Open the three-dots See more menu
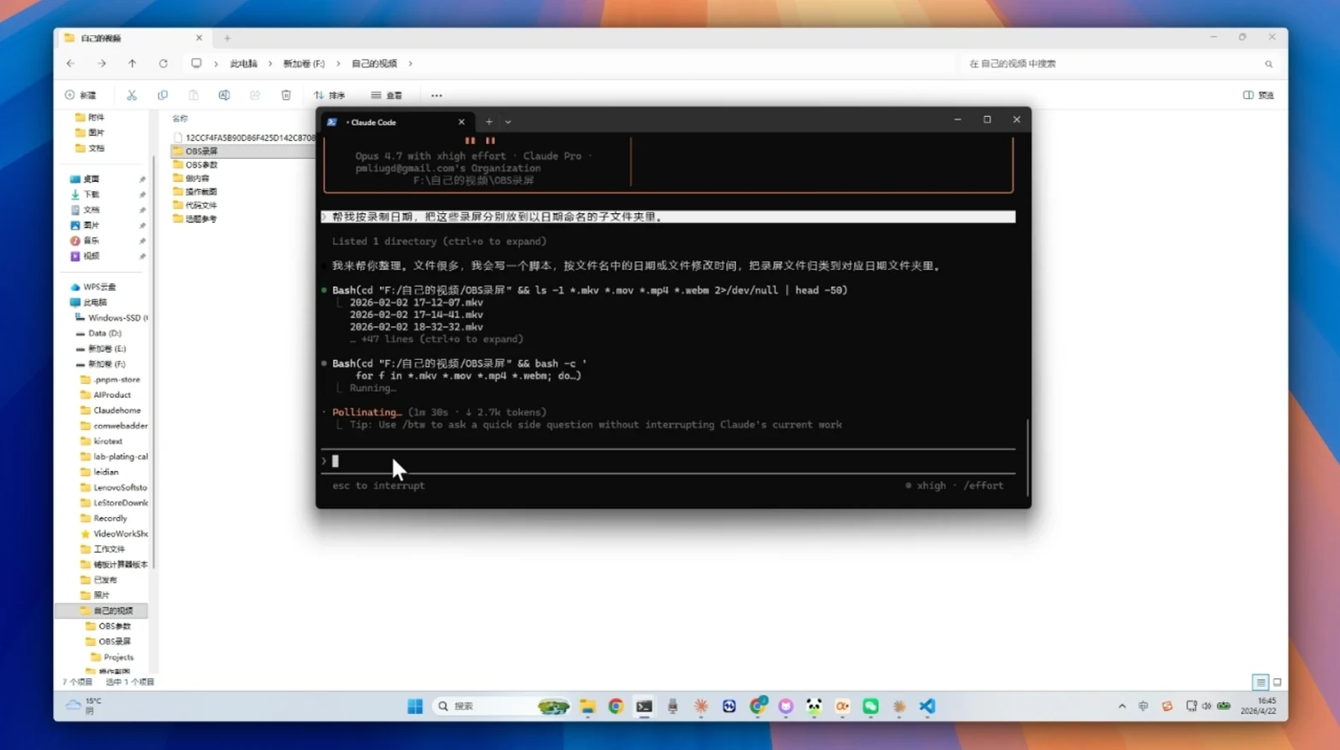 436,95
